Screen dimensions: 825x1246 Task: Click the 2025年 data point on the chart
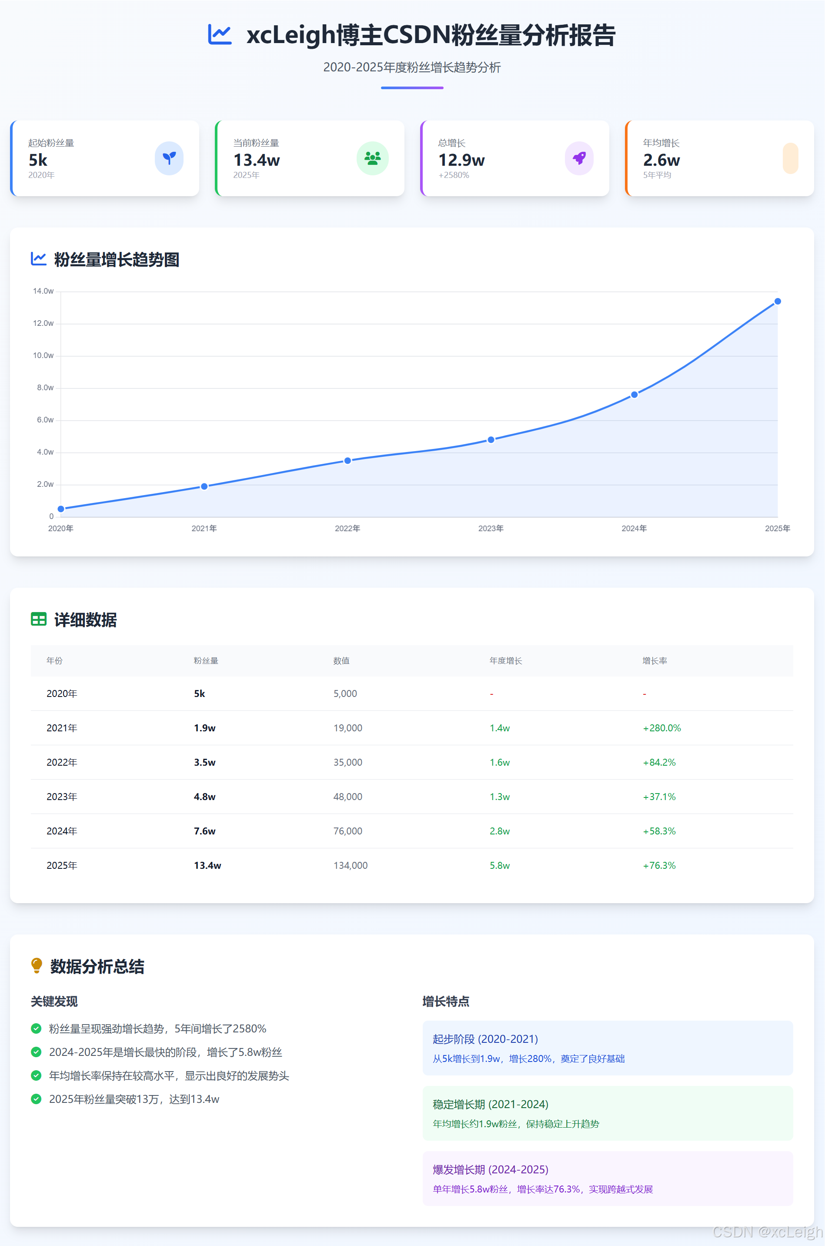click(778, 301)
